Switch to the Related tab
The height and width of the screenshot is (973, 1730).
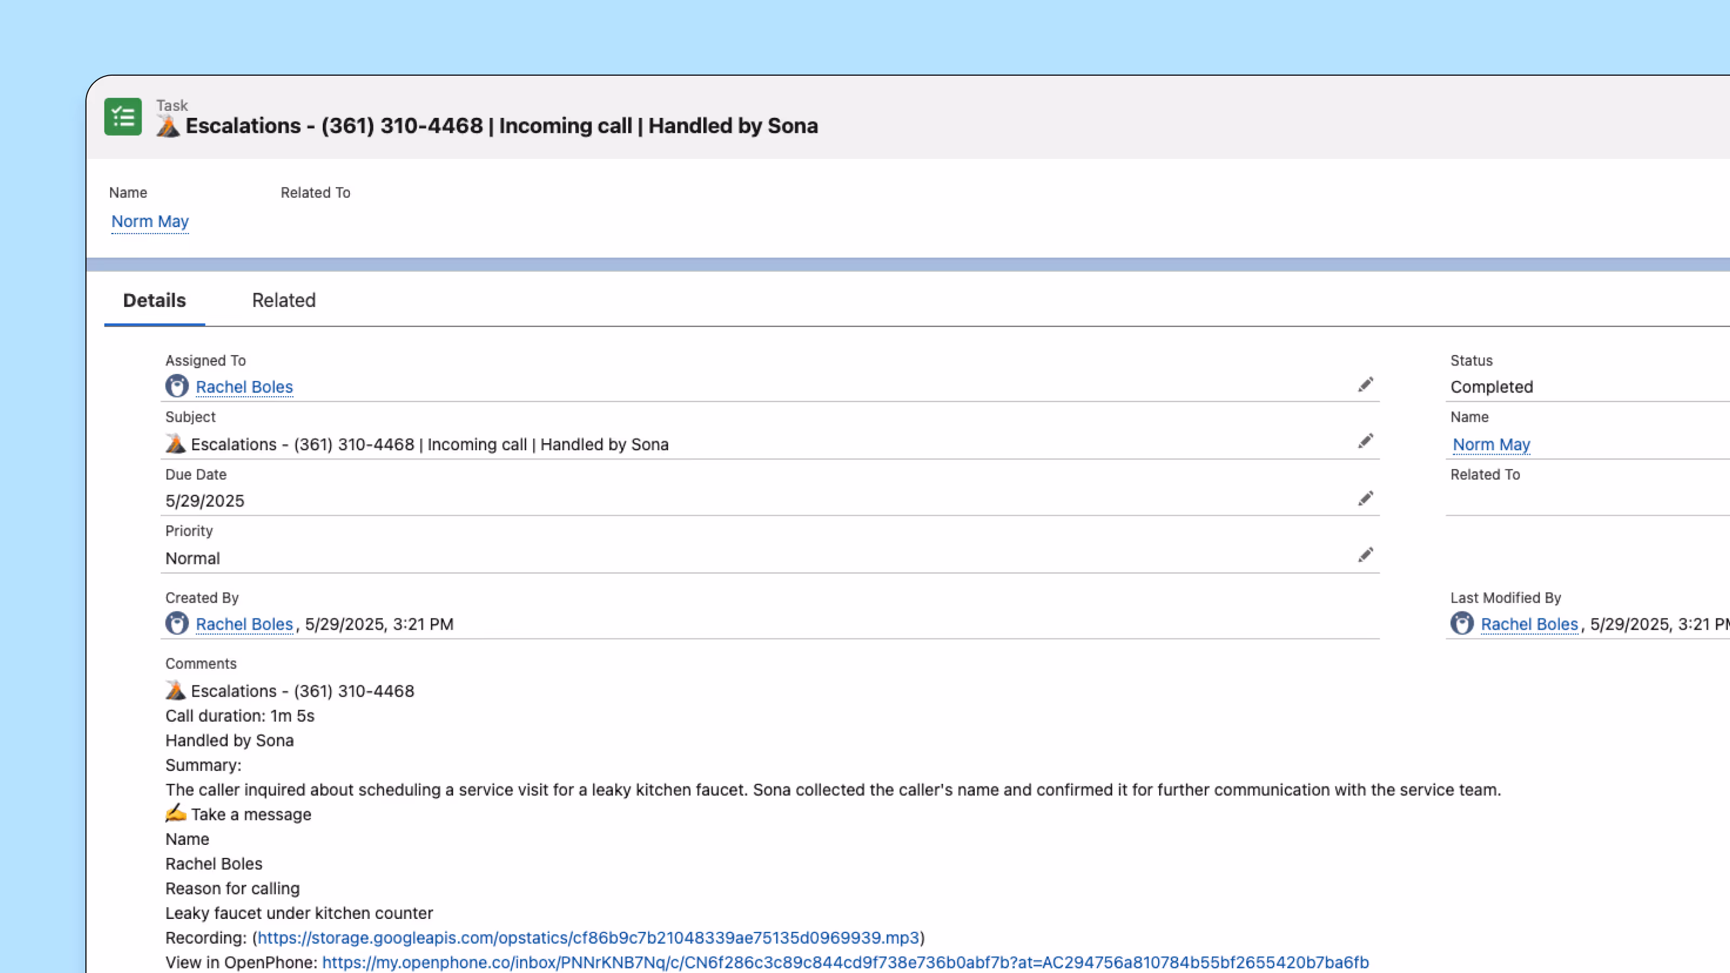pyautogui.click(x=283, y=300)
